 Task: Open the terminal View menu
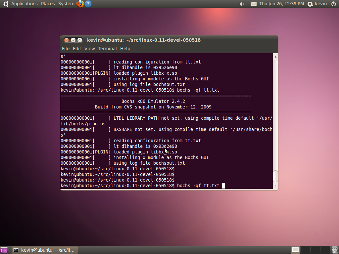[89, 49]
